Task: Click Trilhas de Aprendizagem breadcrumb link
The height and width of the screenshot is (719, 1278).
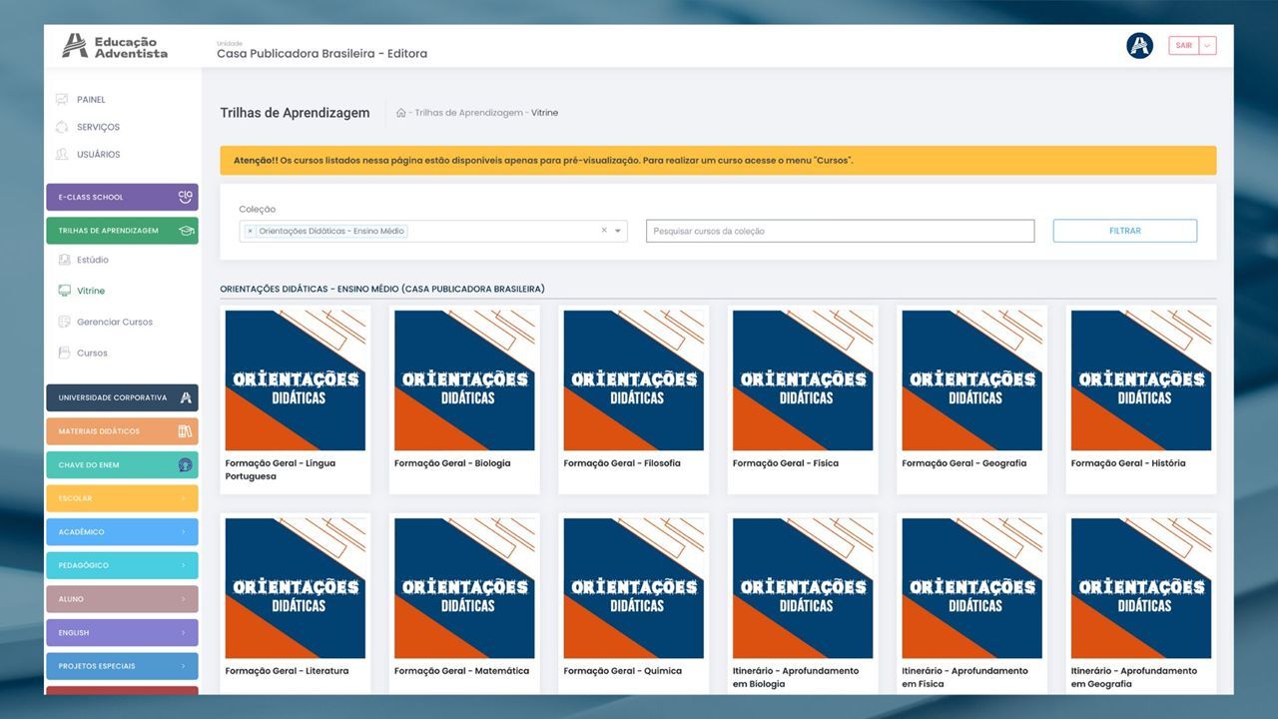Action: pyautogui.click(x=468, y=113)
